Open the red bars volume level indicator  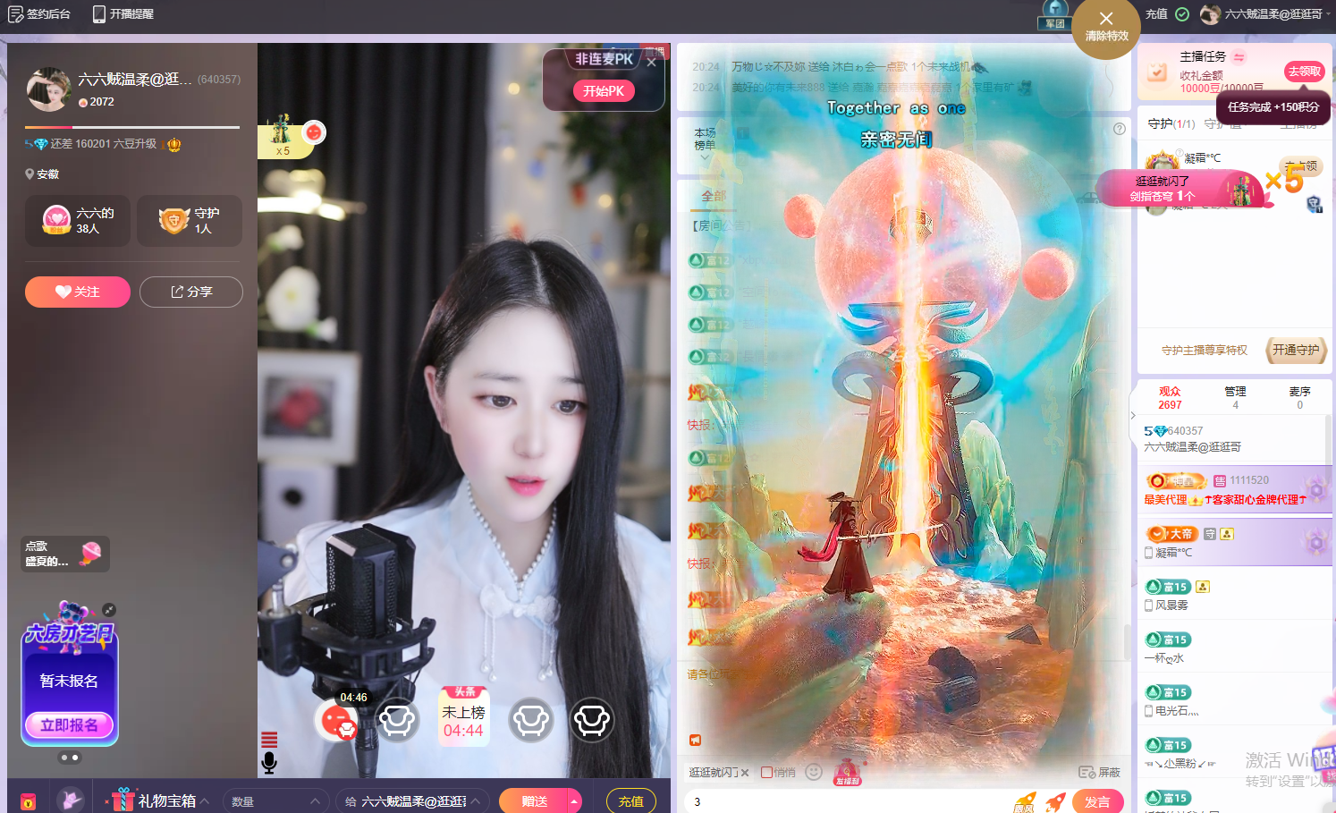(x=269, y=740)
